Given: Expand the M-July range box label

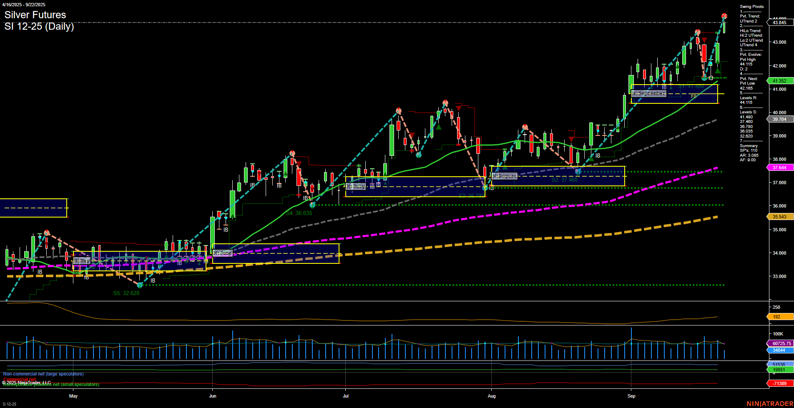Looking at the screenshot, I should click(x=355, y=186).
